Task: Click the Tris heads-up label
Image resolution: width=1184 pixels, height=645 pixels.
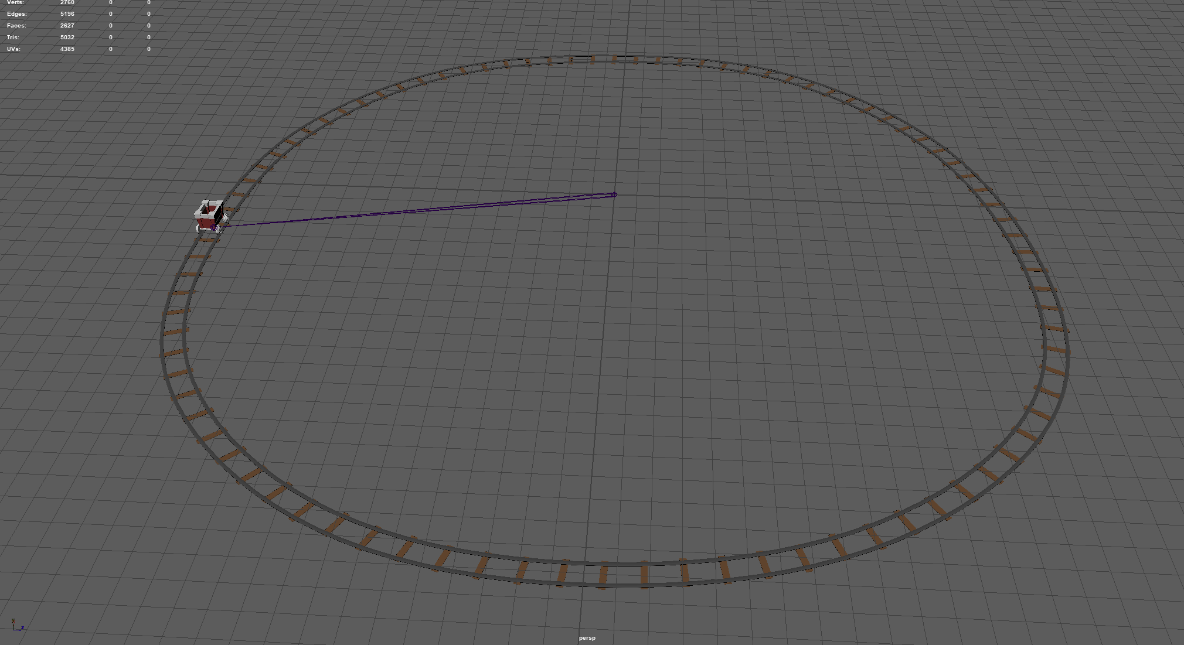Action: [x=13, y=37]
